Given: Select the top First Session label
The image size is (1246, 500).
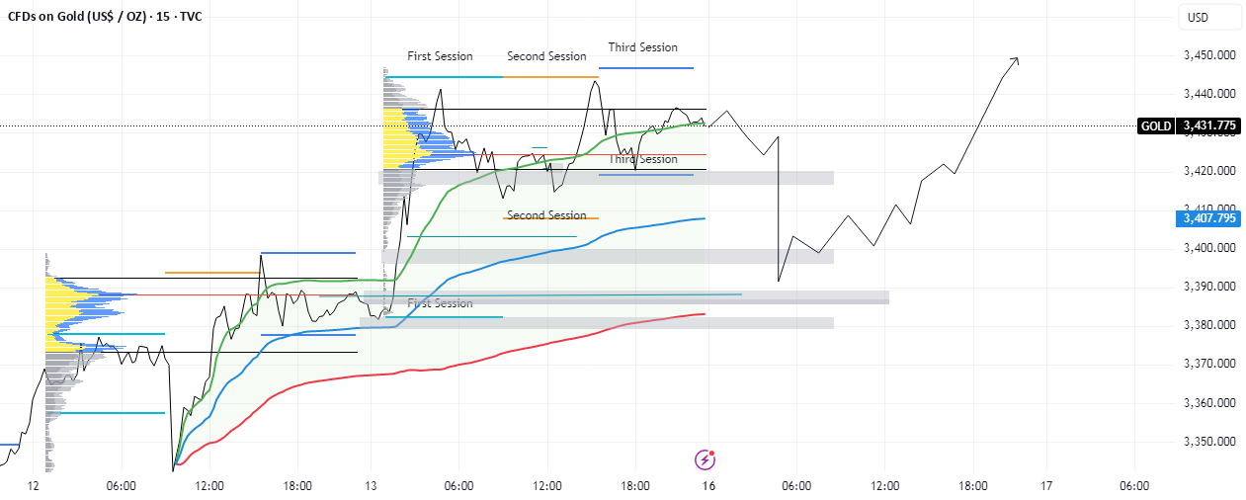Looking at the screenshot, I should 440,56.
